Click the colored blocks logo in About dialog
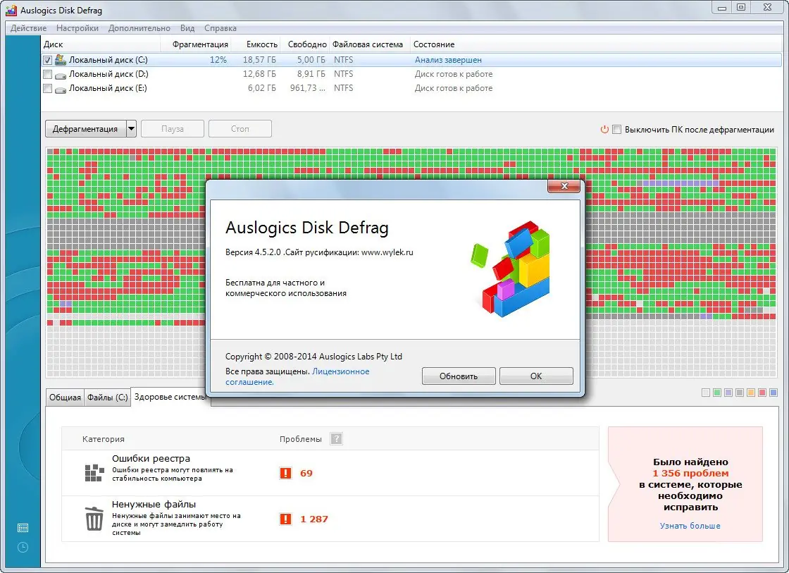Viewport: 789px width, 573px height. tap(510, 269)
